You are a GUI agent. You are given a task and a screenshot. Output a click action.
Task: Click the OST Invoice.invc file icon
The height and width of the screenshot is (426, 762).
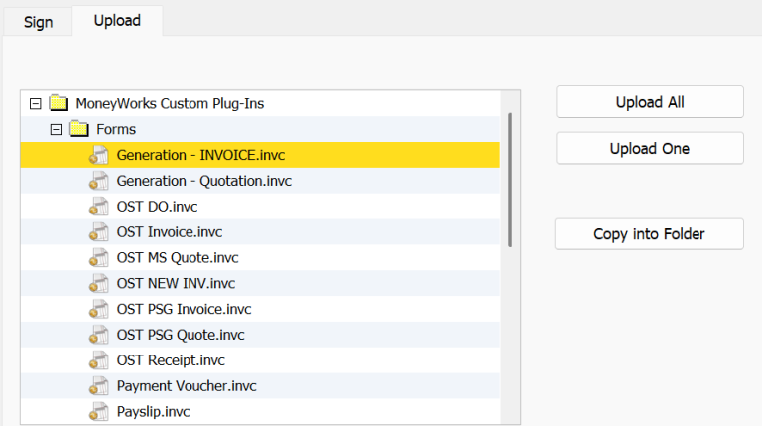pyautogui.click(x=98, y=232)
